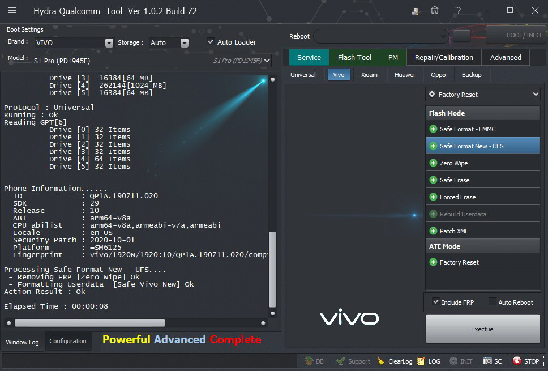The height and width of the screenshot is (371, 548).
Task: Click the button next to Reboot dropdown
Action: [x=462, y=36]
